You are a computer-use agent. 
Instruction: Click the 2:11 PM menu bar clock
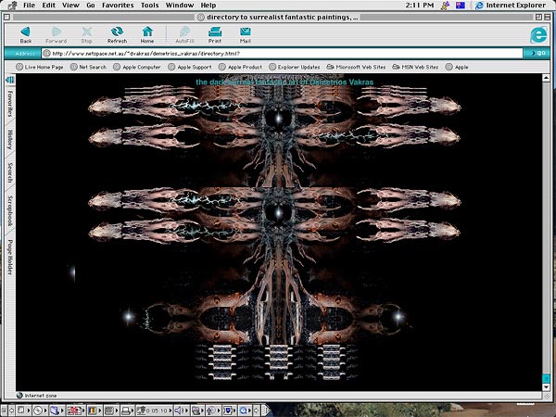coord(420,6)
